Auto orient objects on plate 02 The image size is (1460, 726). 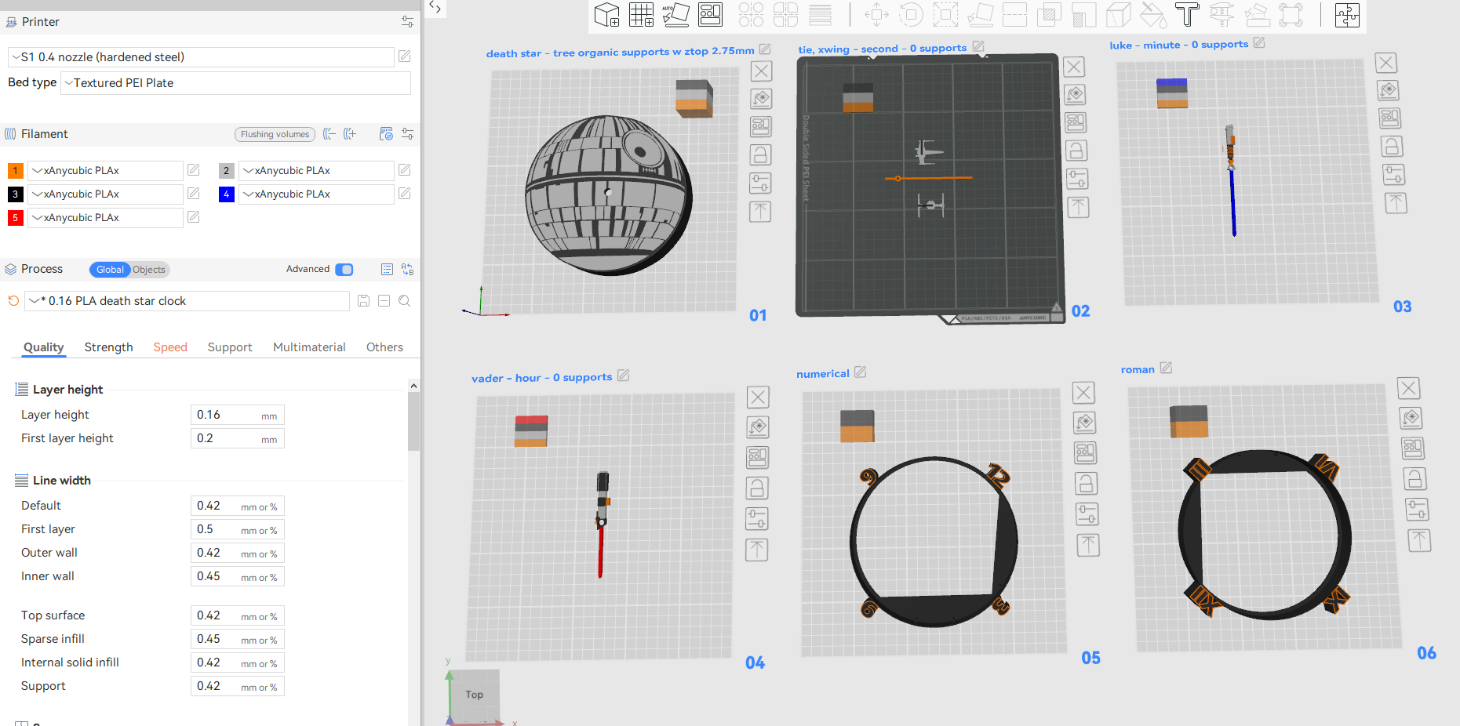(1075, 95)
